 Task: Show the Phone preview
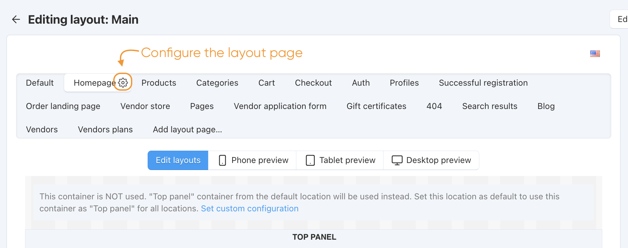[x=253, y=160]
